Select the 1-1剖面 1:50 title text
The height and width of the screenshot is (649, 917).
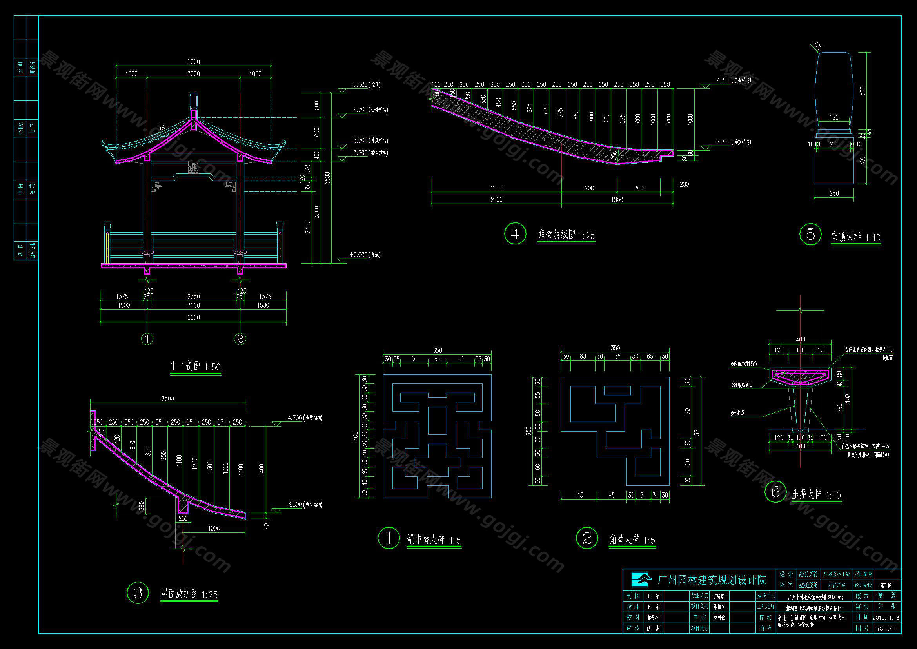(x=195, y=366)
